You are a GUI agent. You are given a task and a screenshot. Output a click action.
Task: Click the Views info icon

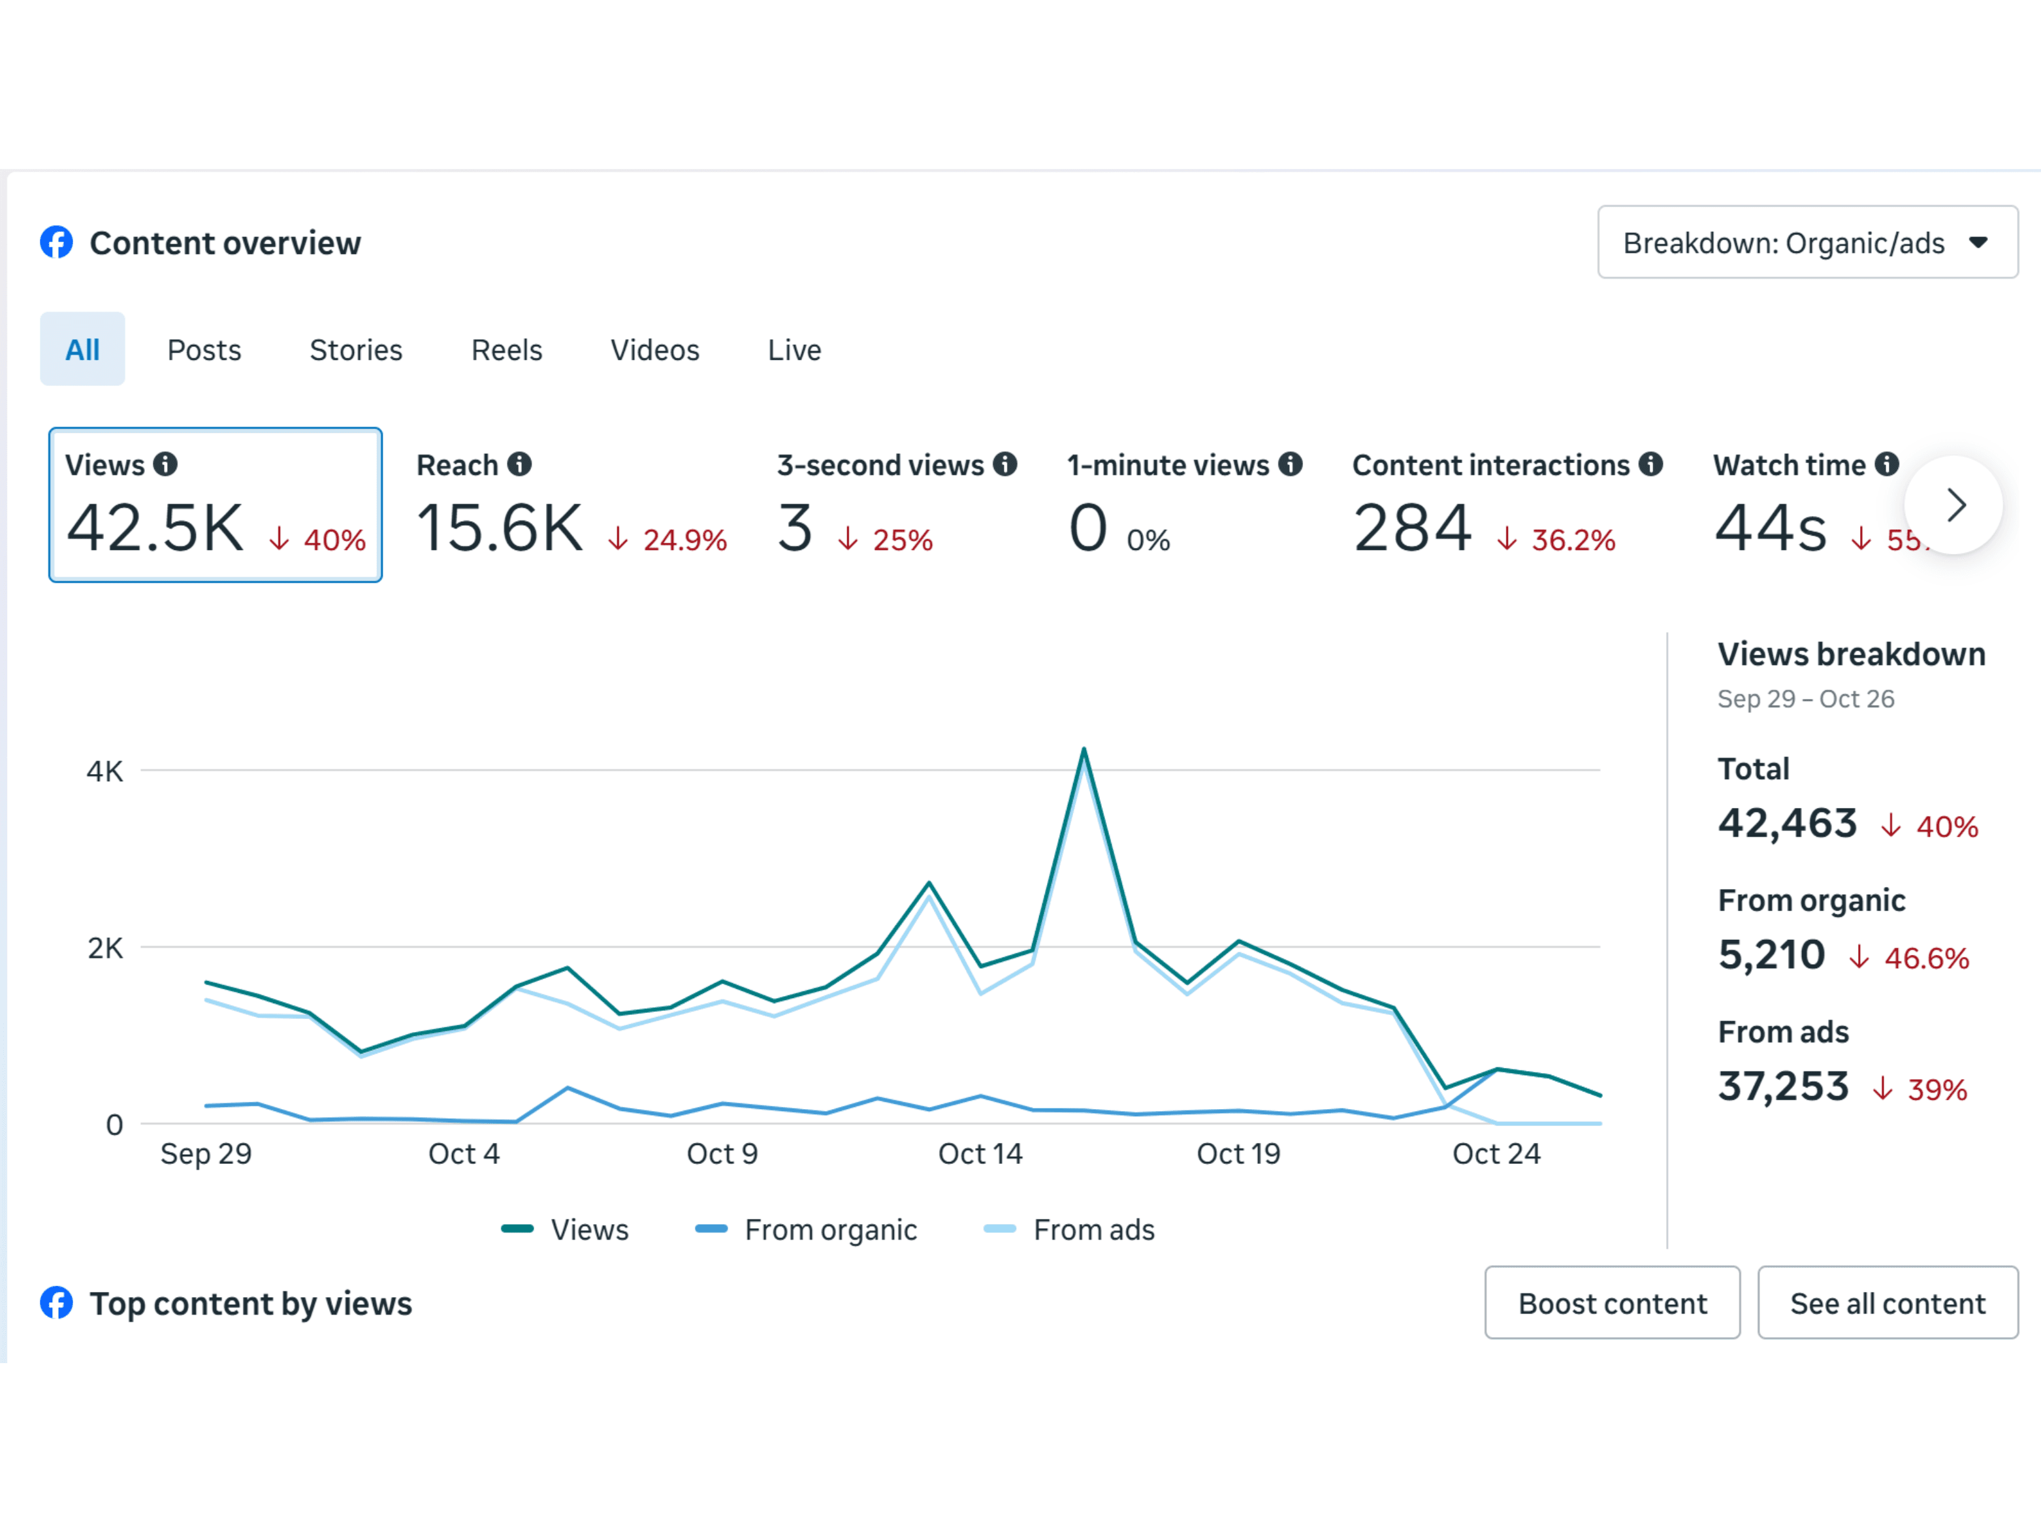click(165, 464)
